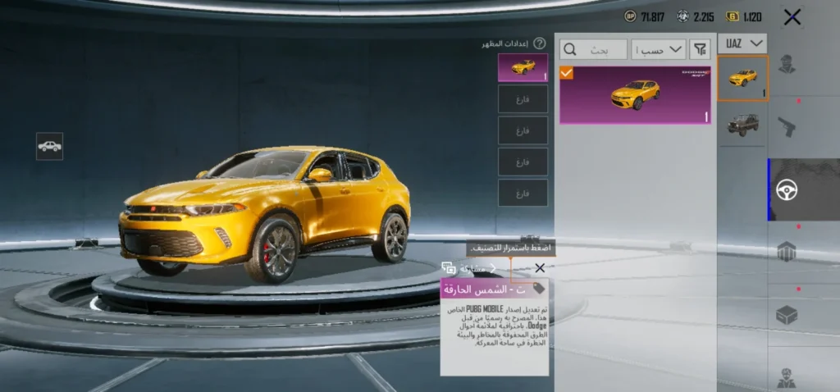Open the parachute category icon
Screen dimensions: 840x392
pyautogui.click(x=787, y=252)
